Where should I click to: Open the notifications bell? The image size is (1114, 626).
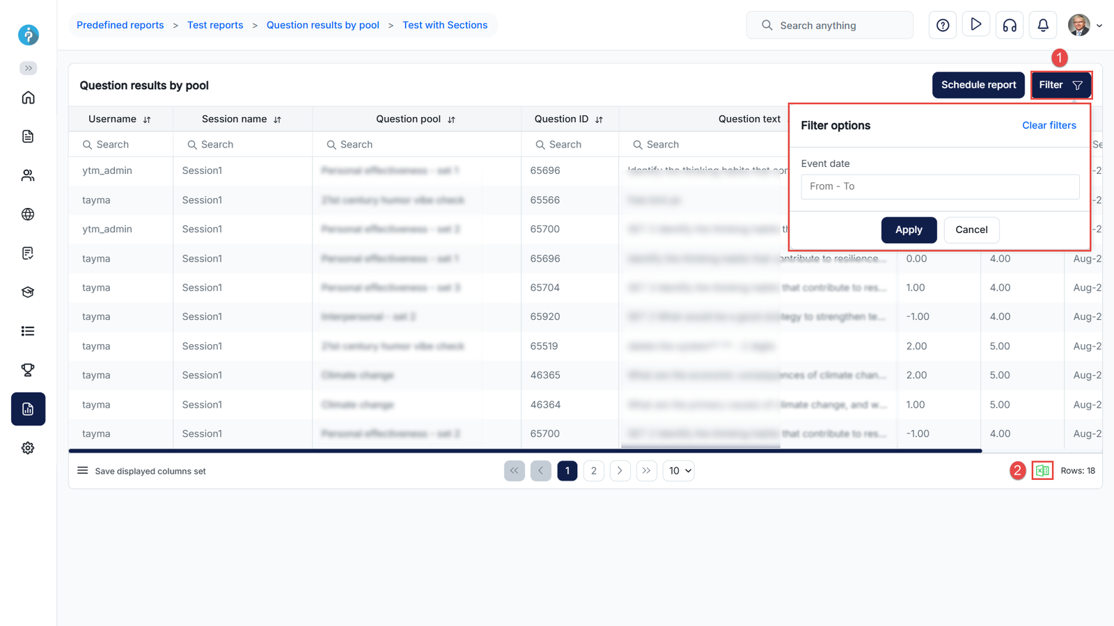point(1042,26)
